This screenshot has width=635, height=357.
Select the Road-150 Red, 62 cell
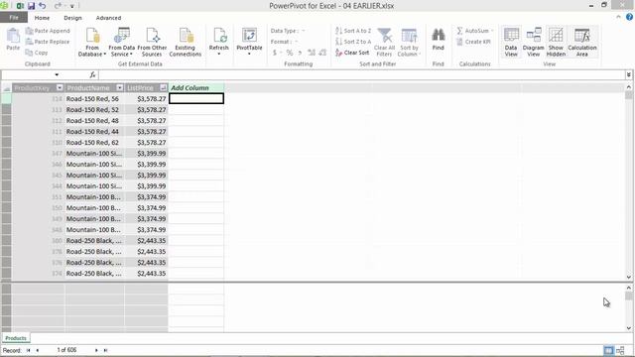pyautogui.click(x=94, y=143)
